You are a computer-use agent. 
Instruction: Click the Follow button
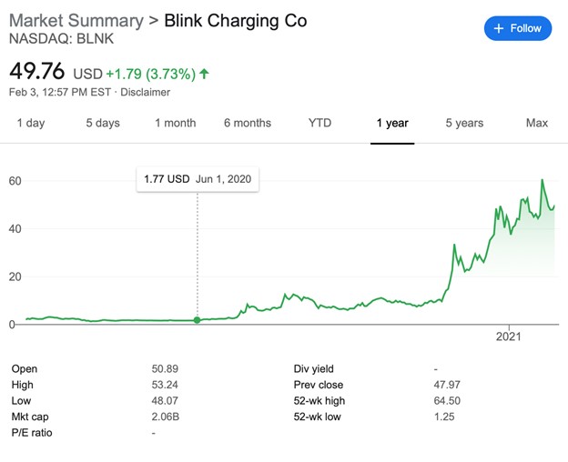click(x=517, y=28)
